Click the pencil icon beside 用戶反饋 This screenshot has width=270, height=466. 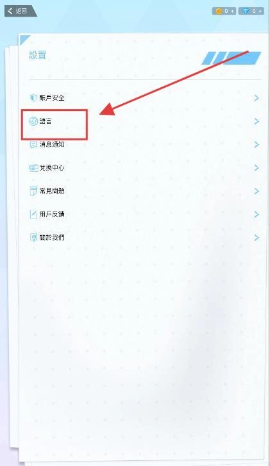point(33,214)
